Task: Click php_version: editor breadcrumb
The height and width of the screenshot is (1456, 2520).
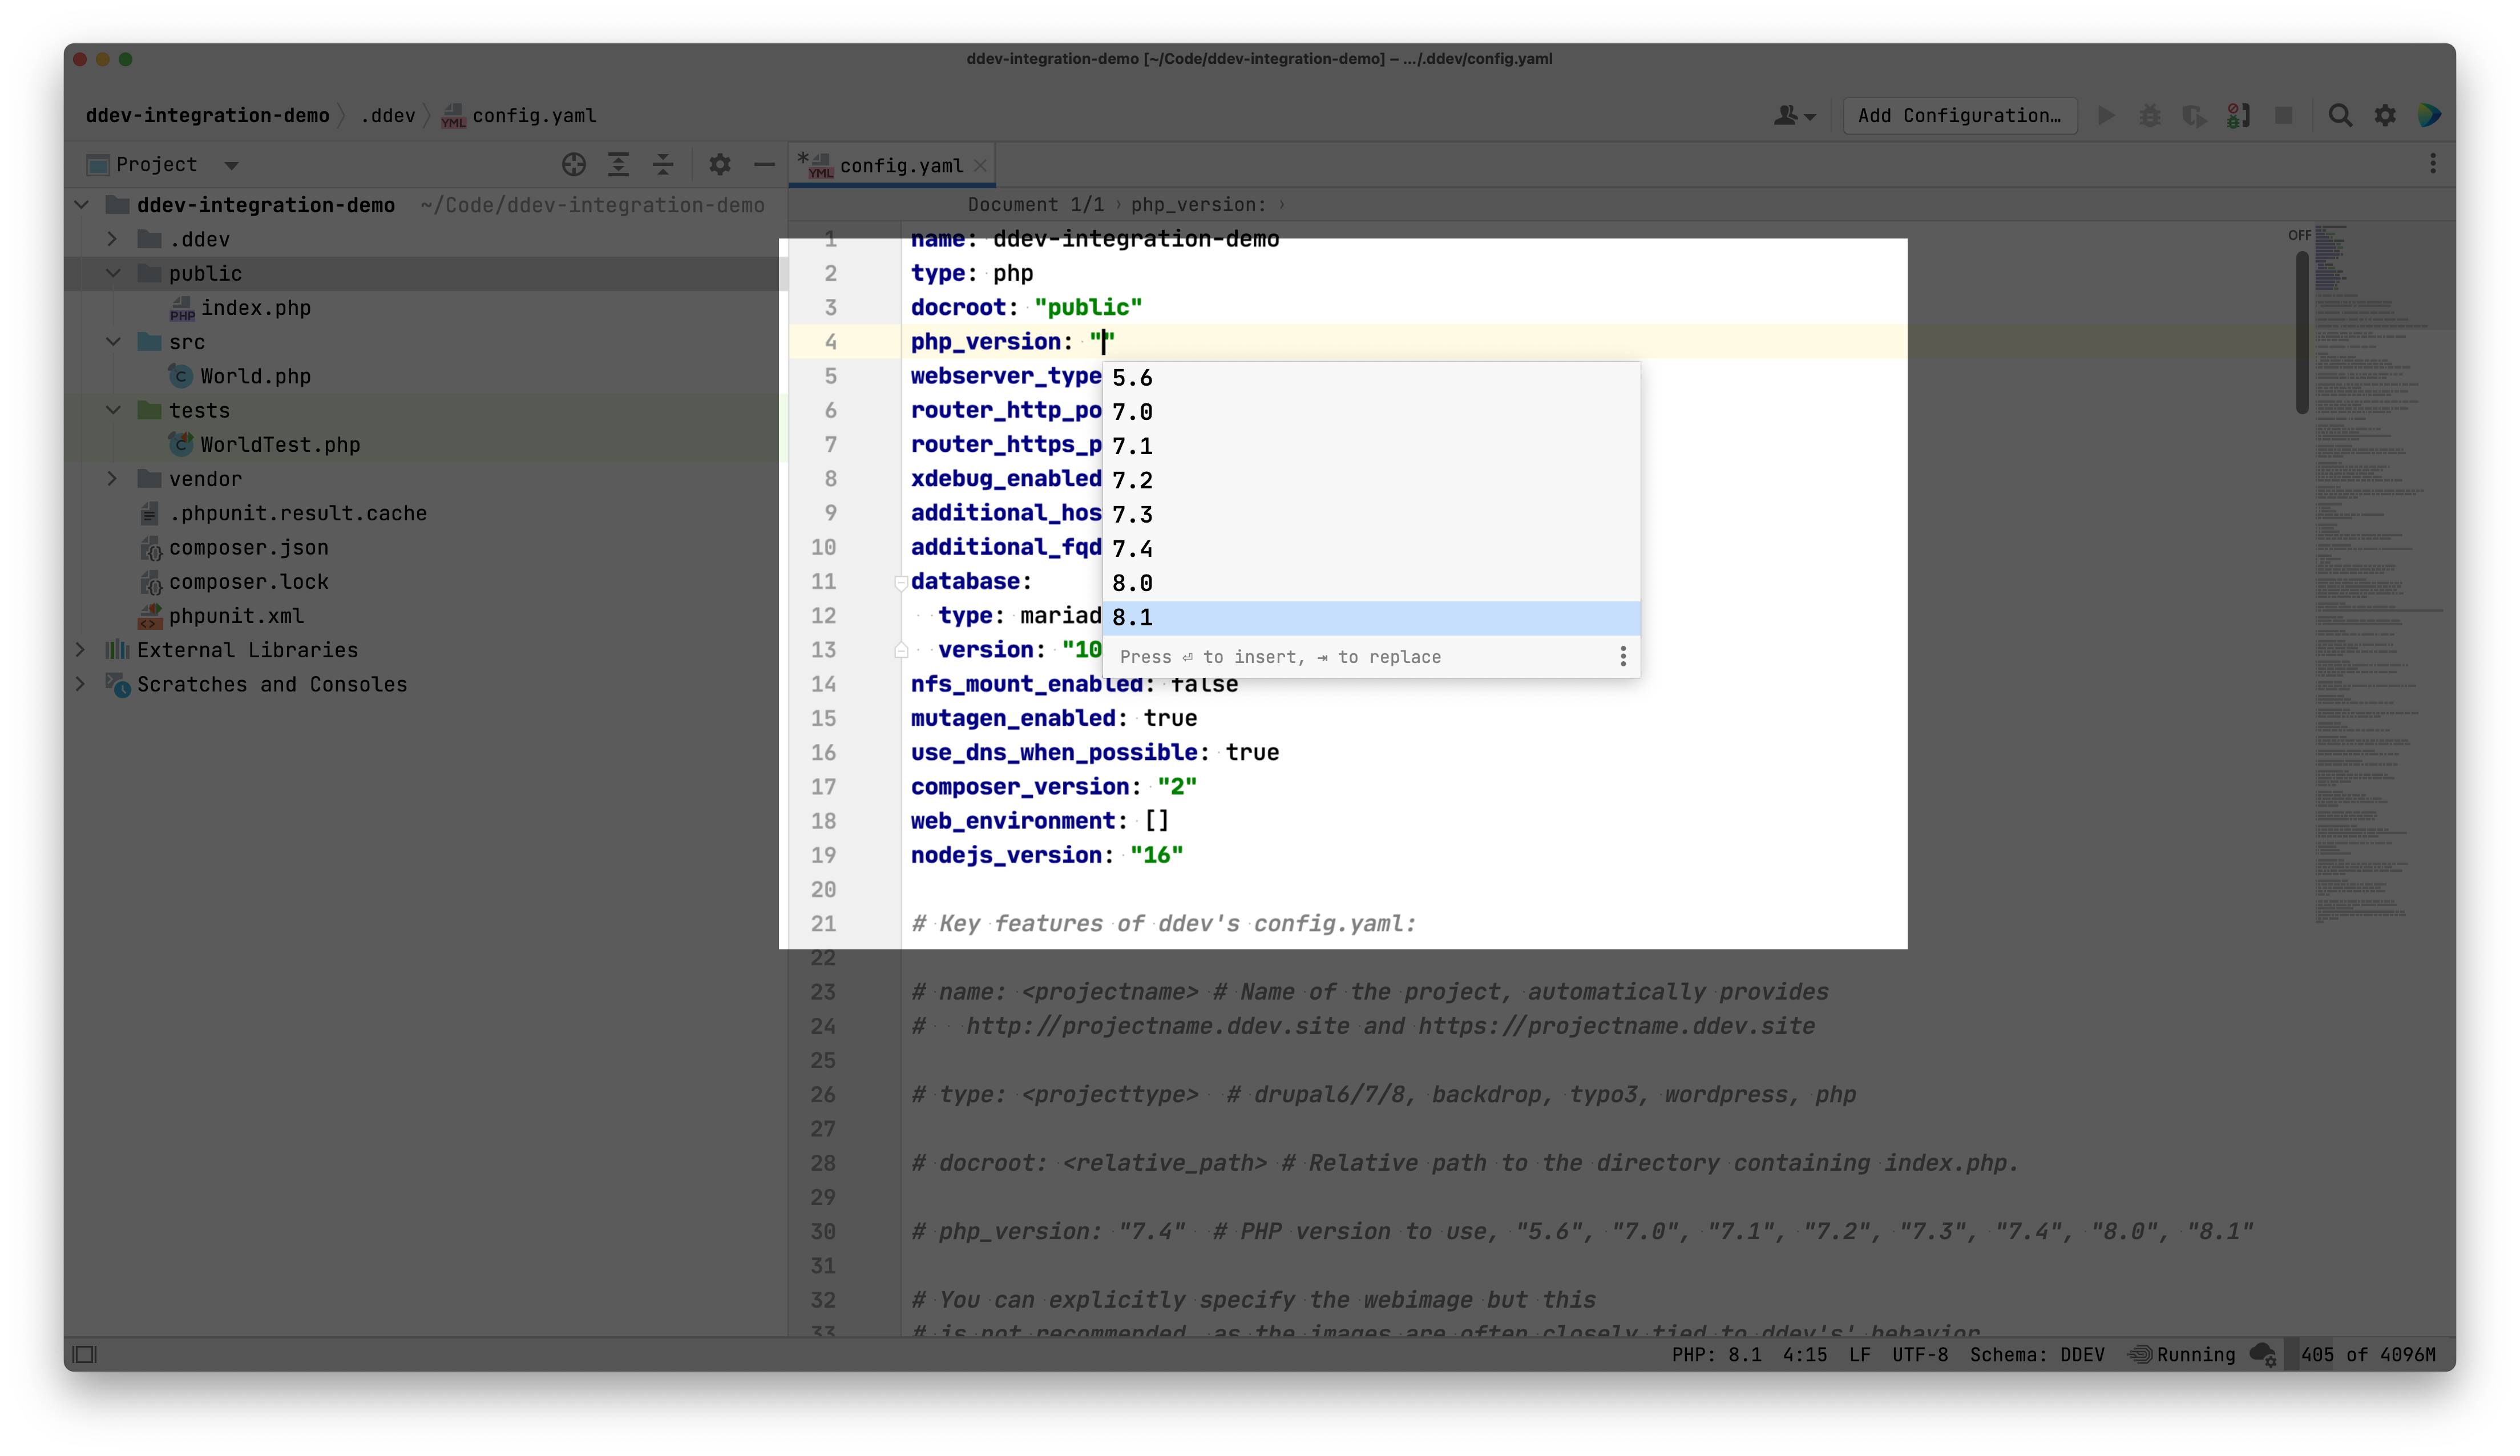Action: (1198, 205)
